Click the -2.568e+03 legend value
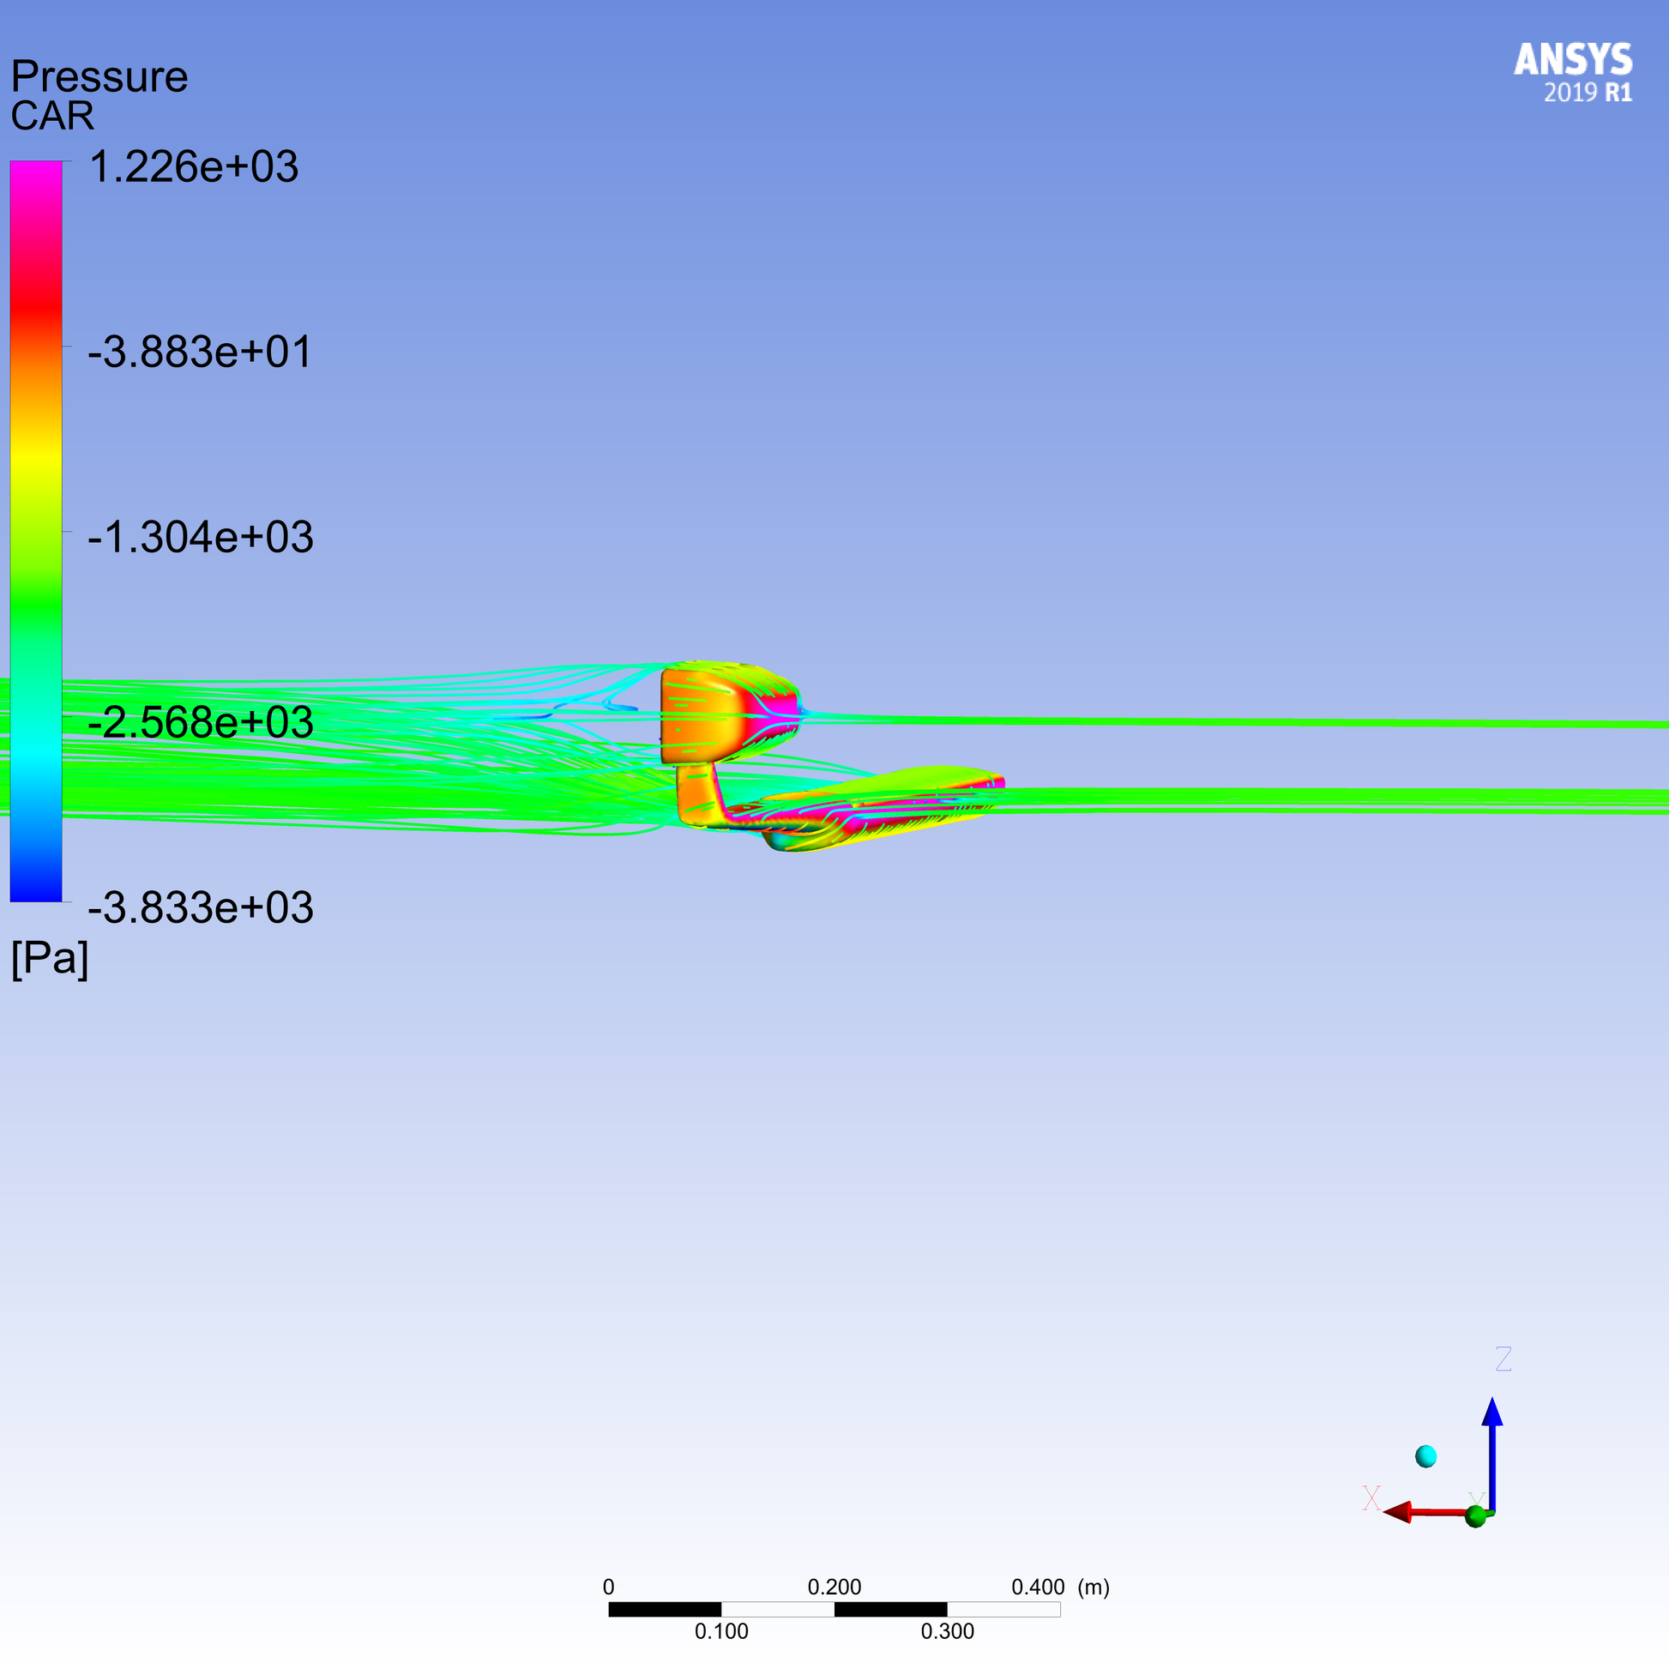 [x=201, y=722]
